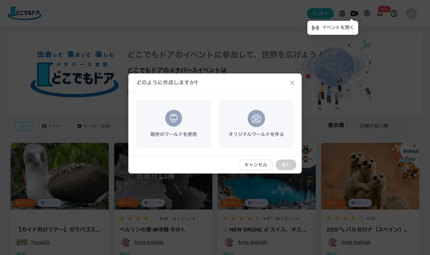
Task: Click orange 旅行ガイド tag on meerkat card
Action: pos(335,203)
